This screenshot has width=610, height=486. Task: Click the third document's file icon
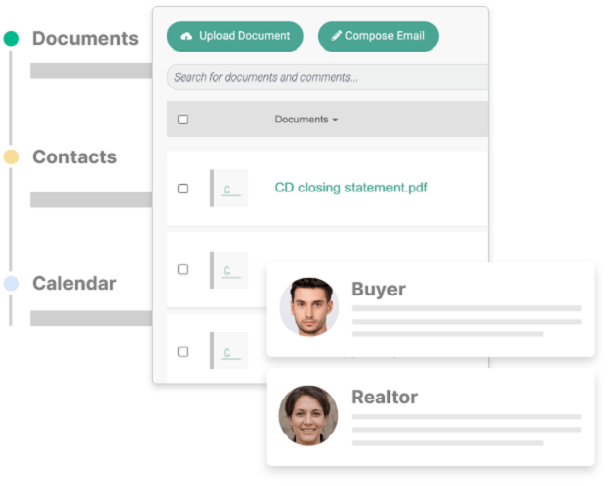(229, 352)
